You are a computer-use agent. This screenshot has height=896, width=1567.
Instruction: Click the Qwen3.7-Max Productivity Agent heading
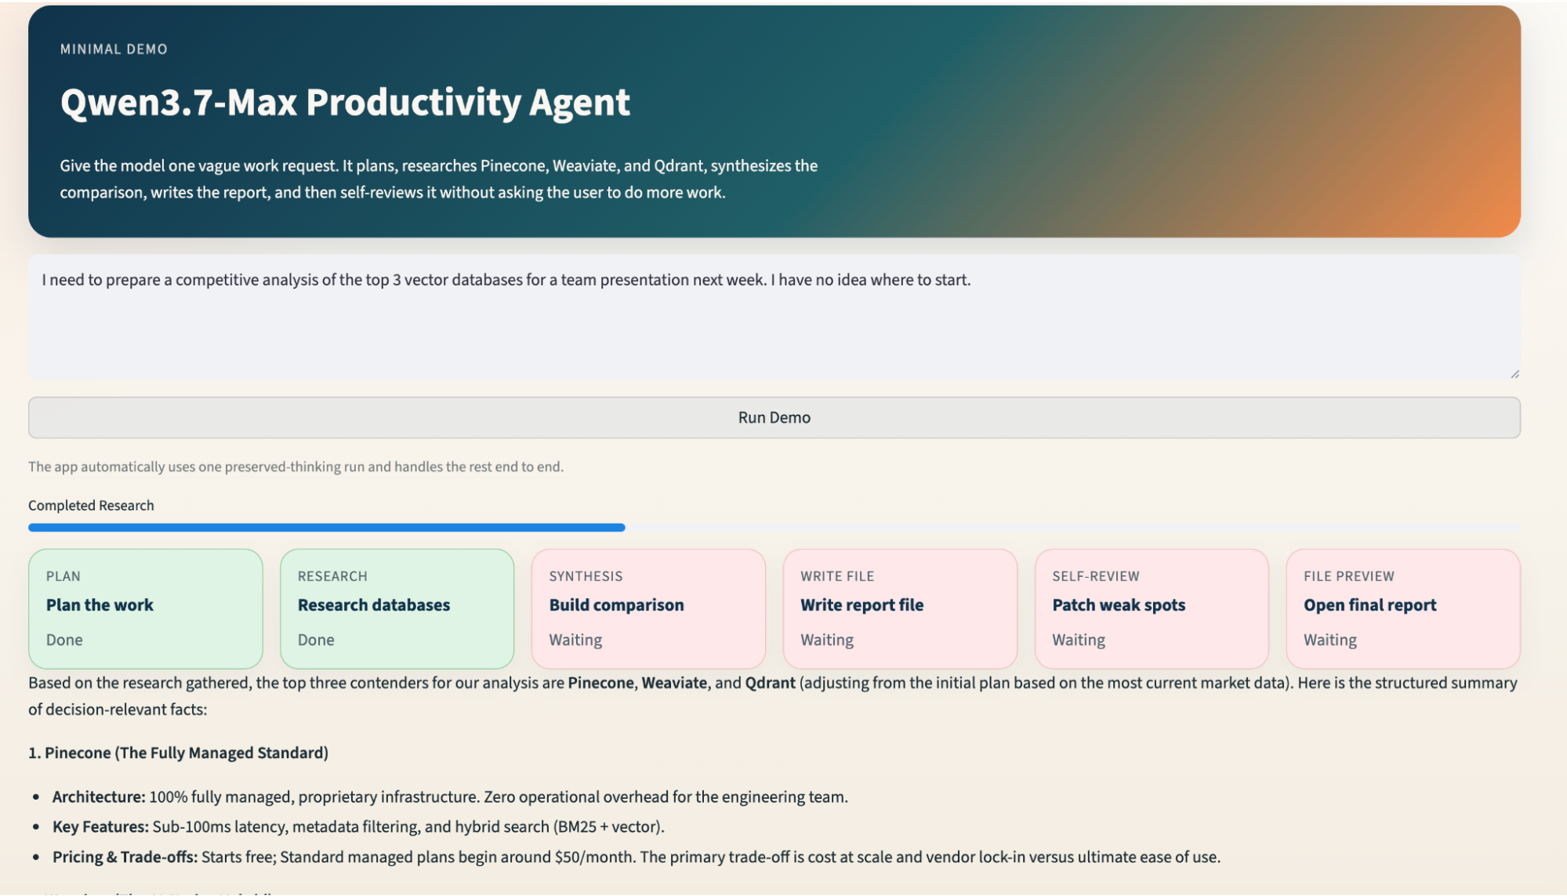[345, 102]
